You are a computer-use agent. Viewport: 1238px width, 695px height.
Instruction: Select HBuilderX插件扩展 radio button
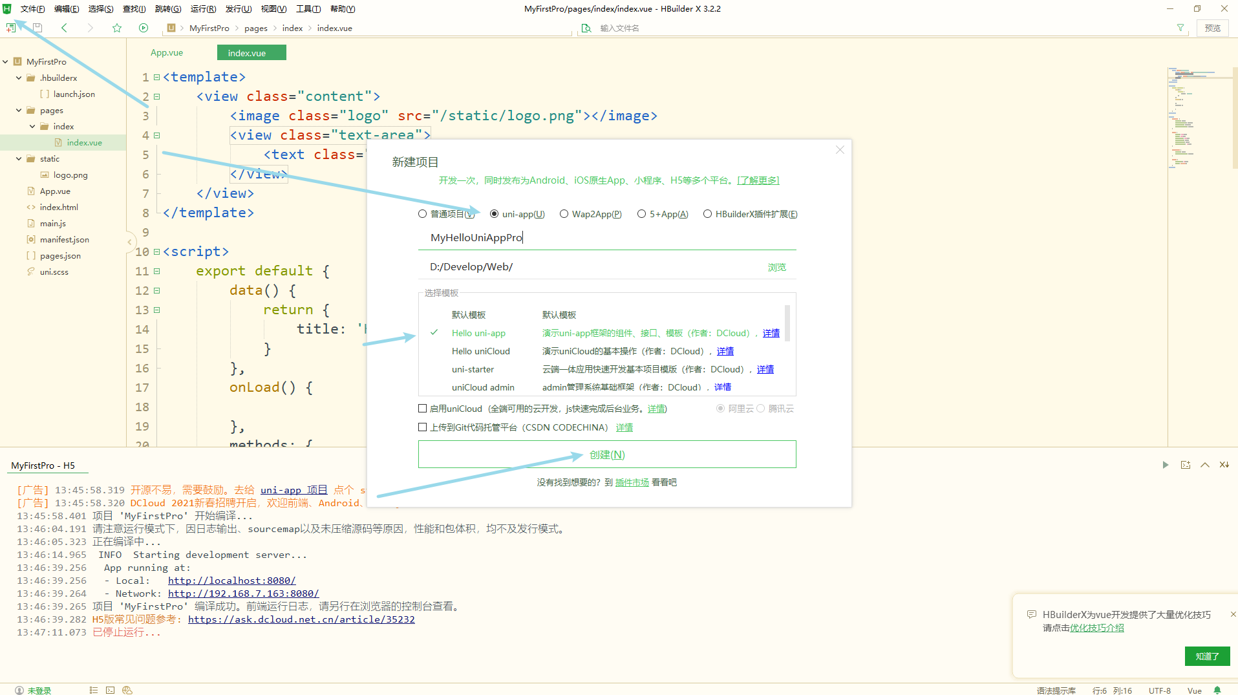tap(708, 214)
